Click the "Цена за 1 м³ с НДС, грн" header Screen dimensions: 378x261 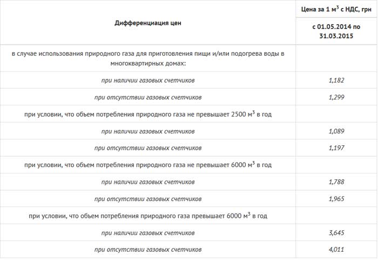pos(336,9)
